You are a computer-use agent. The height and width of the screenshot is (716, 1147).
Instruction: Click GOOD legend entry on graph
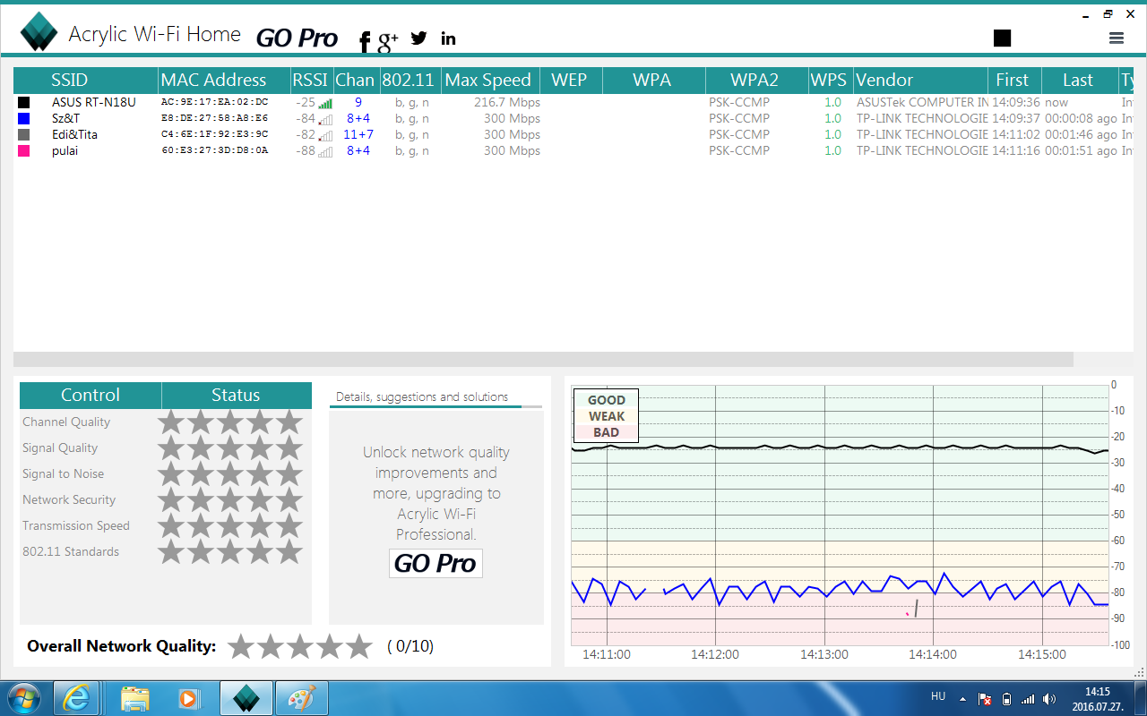click(x=607, y=400)
